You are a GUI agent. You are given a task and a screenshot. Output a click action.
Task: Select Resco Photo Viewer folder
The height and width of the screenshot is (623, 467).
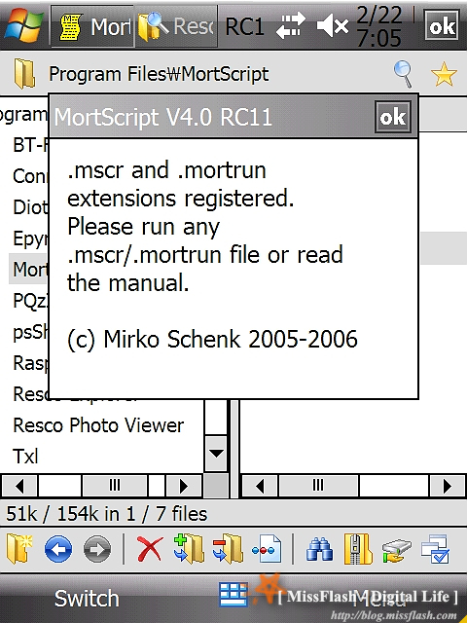98,425
